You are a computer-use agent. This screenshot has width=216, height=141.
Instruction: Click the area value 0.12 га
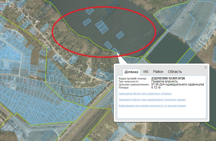[x=156, y=87]
